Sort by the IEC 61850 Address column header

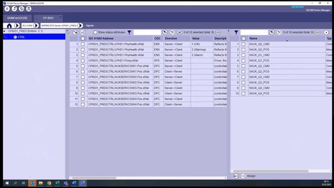point(120,39)
